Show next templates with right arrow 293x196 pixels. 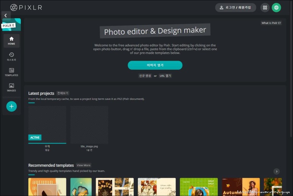(277, 171)
